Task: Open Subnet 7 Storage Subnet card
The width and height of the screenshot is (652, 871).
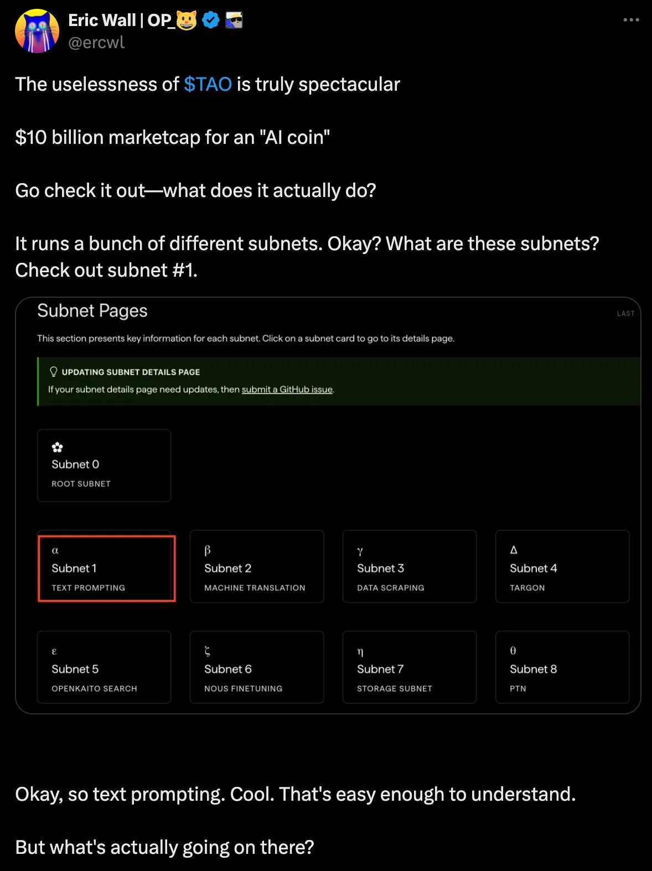Action: (x=410, y=667)
